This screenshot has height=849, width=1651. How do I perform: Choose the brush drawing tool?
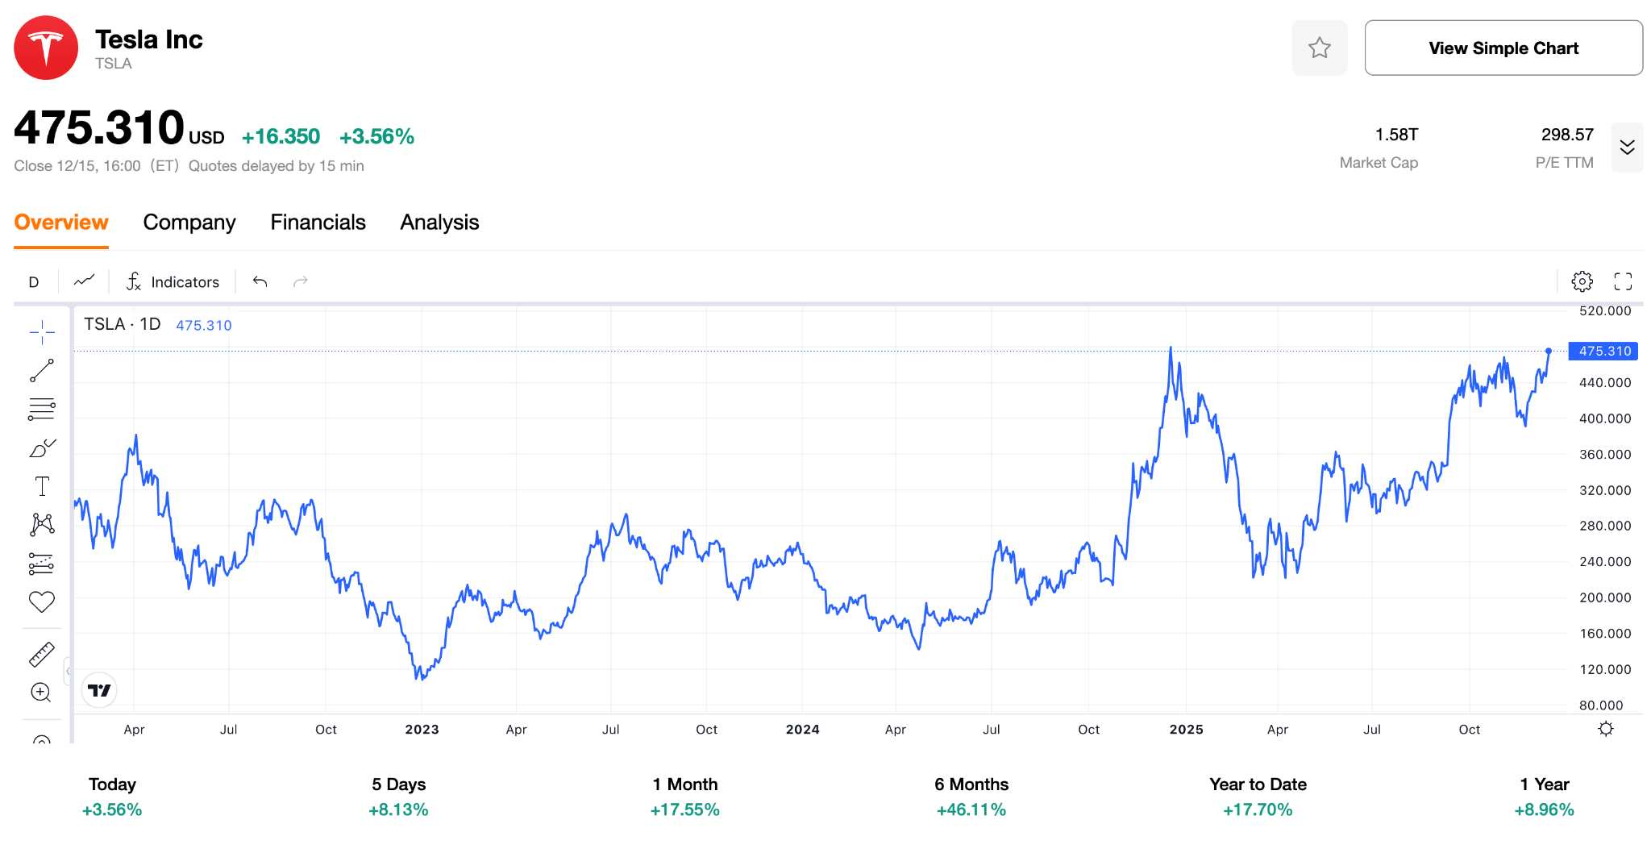pos(42,447)
